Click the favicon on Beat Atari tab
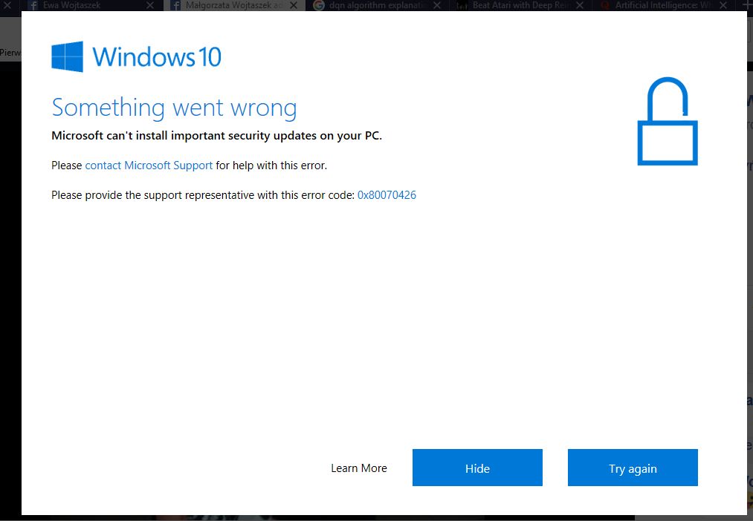Screen dimensions: 753x521 462,6
